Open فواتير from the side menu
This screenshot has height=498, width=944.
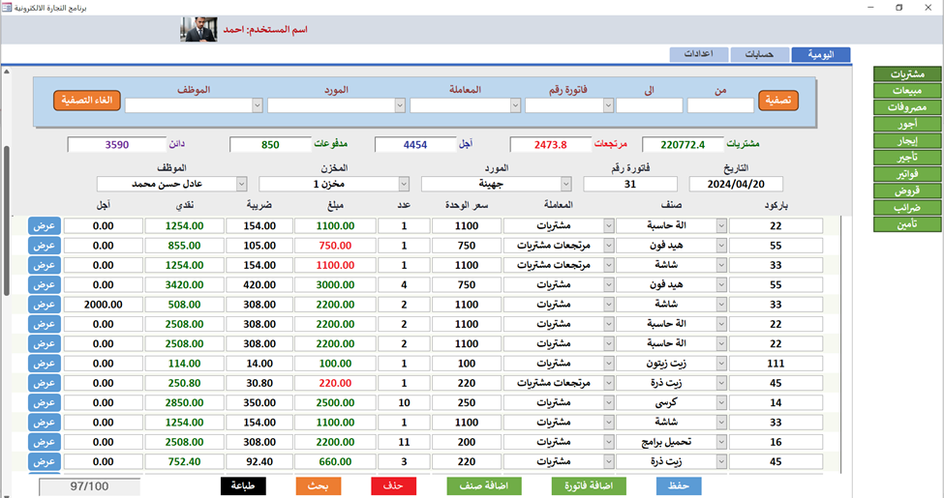tap(907, 174)
